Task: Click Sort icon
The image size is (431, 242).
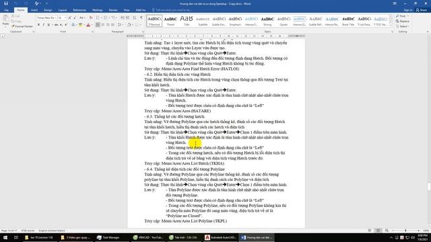Action: (x=135, y=18)
